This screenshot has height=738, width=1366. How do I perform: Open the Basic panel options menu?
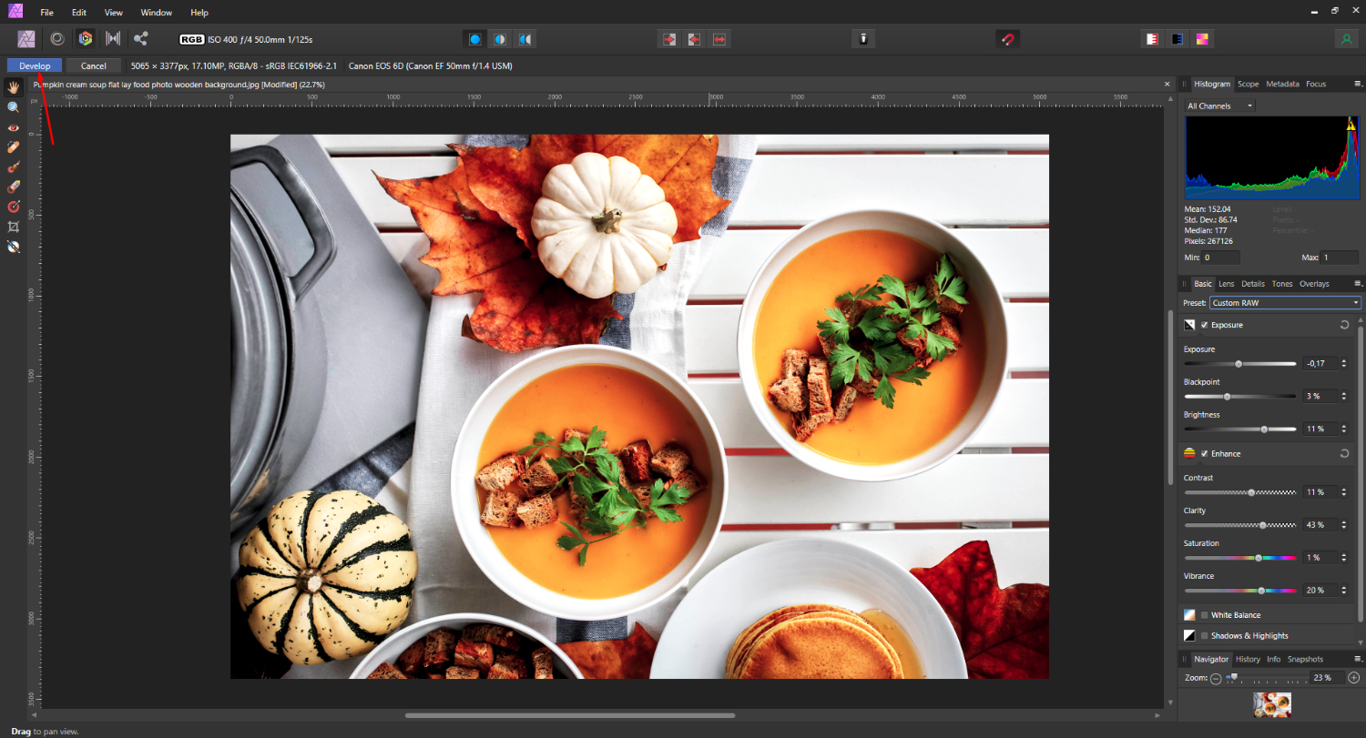click(x=1357, y=284)
